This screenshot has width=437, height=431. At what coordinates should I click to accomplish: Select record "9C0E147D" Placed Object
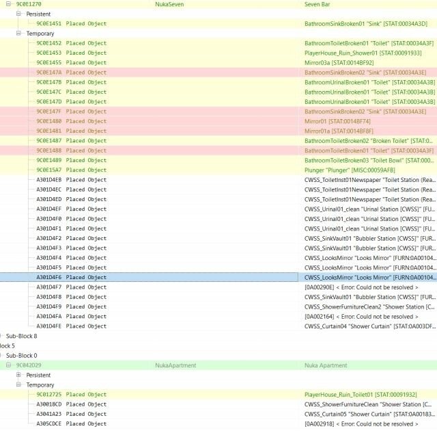click(71, 102)
